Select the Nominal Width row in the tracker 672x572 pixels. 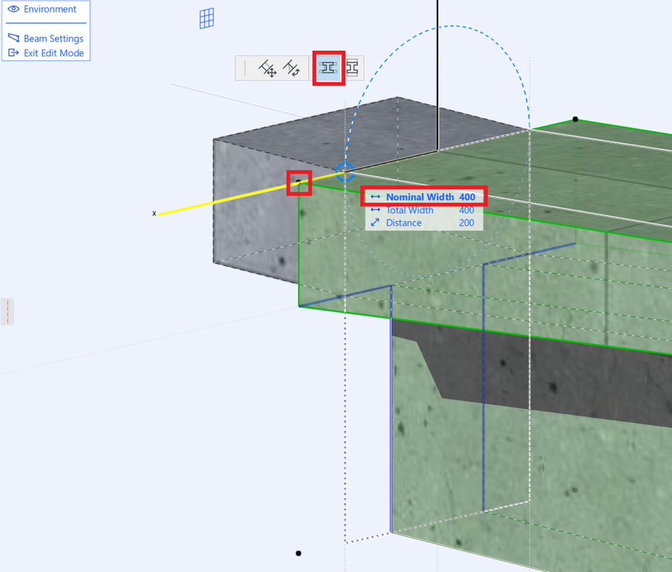[424, 196]
